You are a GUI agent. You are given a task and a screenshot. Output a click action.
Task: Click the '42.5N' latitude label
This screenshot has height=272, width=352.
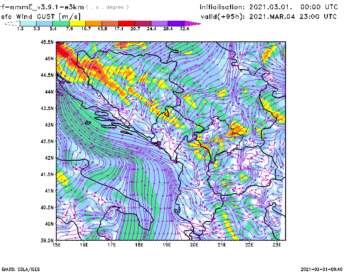tap(47, 141)
